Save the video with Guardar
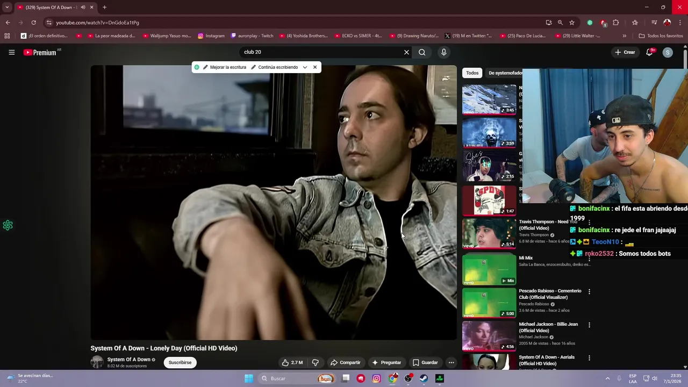Image resolution: width=688 pixels, height=387 pixels. coord(425,362)
